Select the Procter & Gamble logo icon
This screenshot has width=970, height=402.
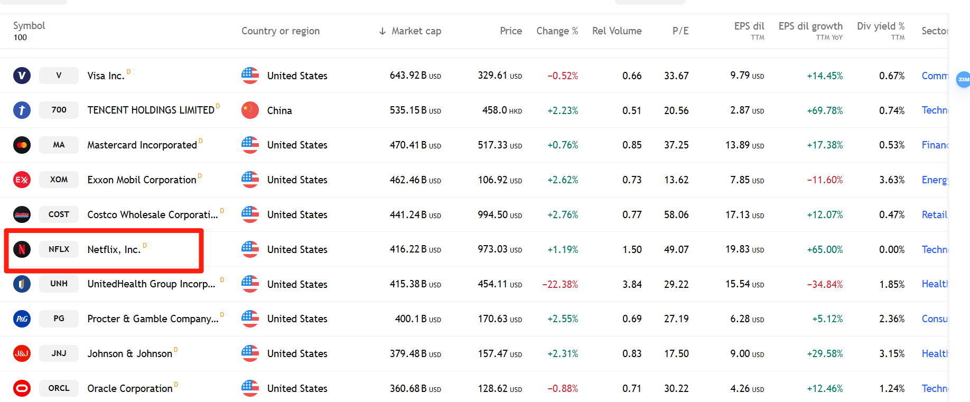pyautogui.click(x=22, y=319)
